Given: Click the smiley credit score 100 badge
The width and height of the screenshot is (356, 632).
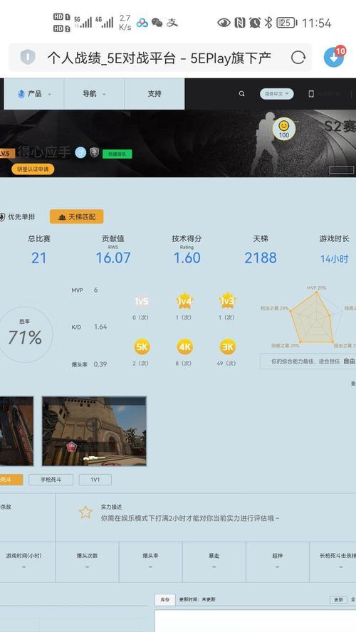Looking at the screenshot, I should pos(284,129).
